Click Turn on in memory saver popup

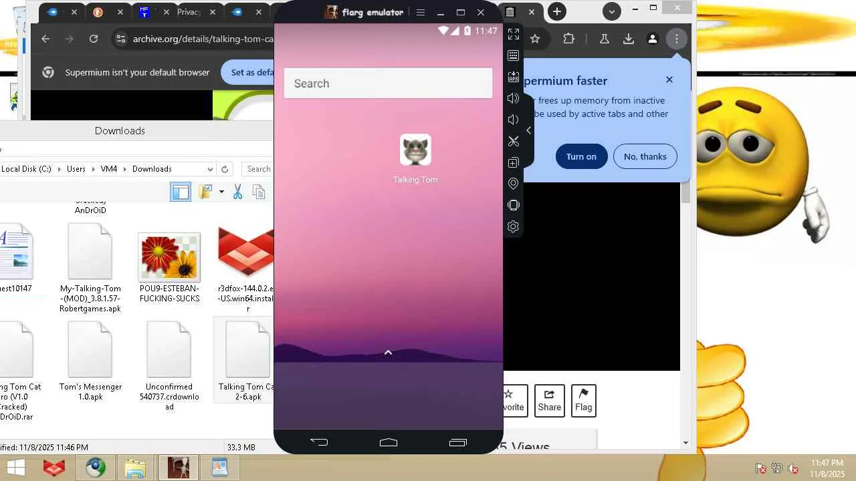click(581, 156)
